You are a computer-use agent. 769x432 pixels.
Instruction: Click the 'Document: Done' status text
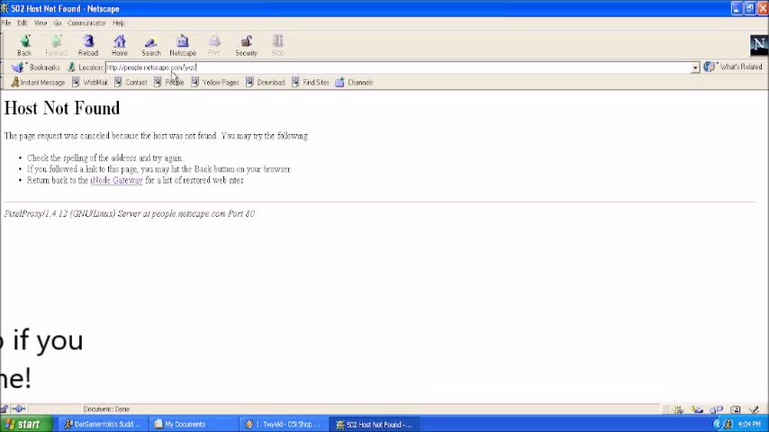coord(106,409)
